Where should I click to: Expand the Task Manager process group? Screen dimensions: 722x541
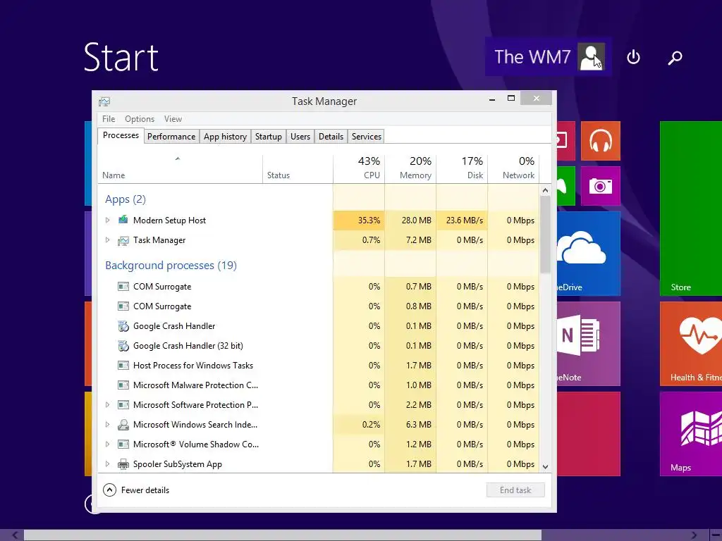(x=107, y=240)
